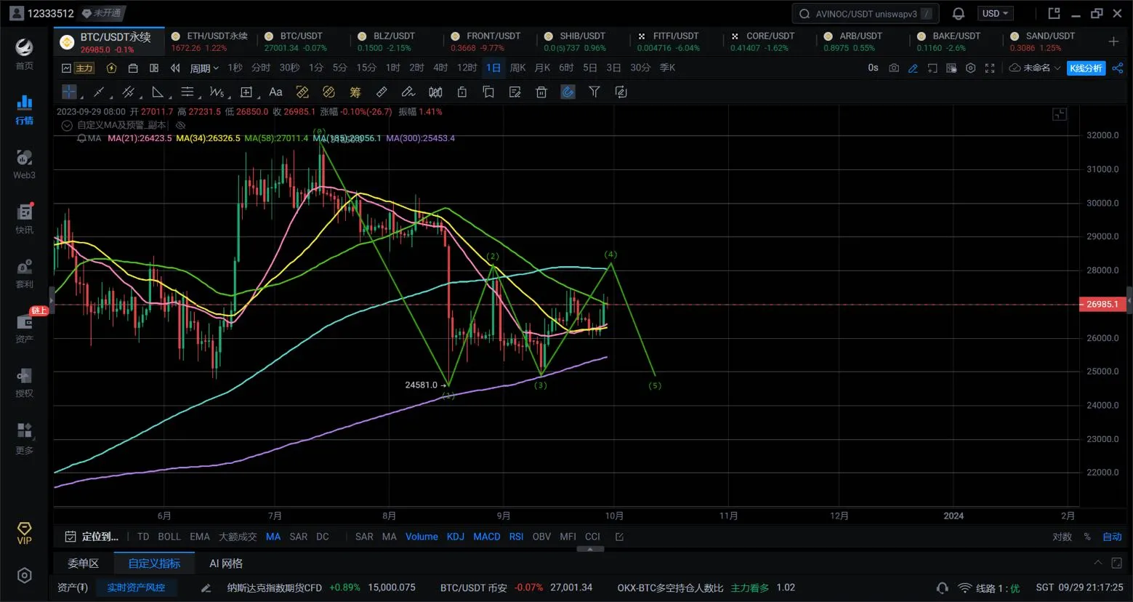Viewport: 1133px width, 602px height.
Task: Toggle the KDJ indicator
Action: pos(456,537)
